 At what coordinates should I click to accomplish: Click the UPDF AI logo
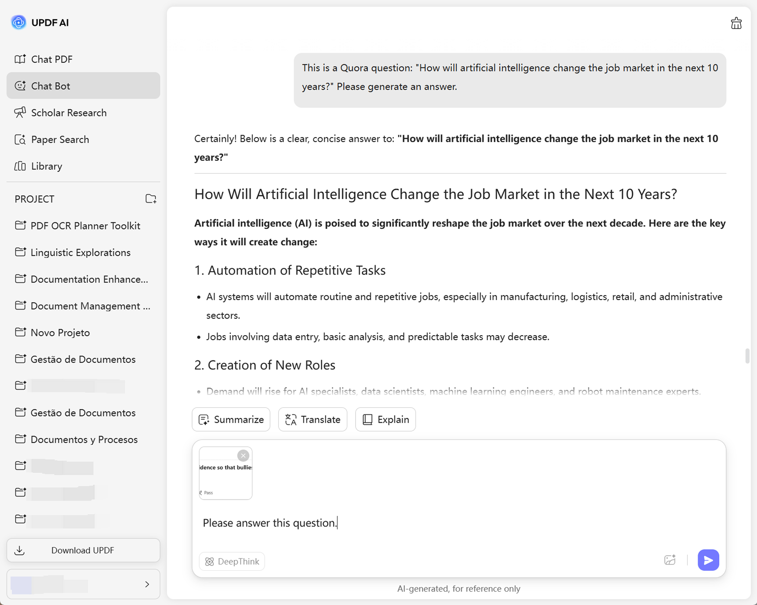(x=18, y=22)
